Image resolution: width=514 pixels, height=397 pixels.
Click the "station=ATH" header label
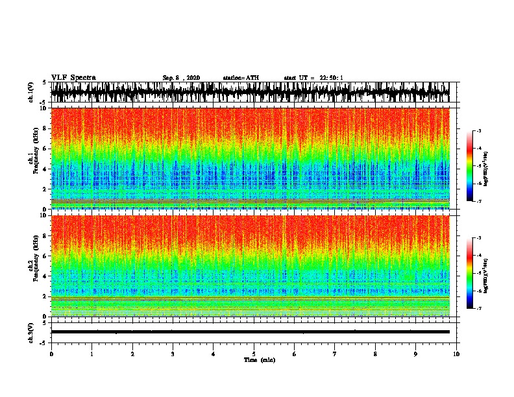tap(241, 78)
